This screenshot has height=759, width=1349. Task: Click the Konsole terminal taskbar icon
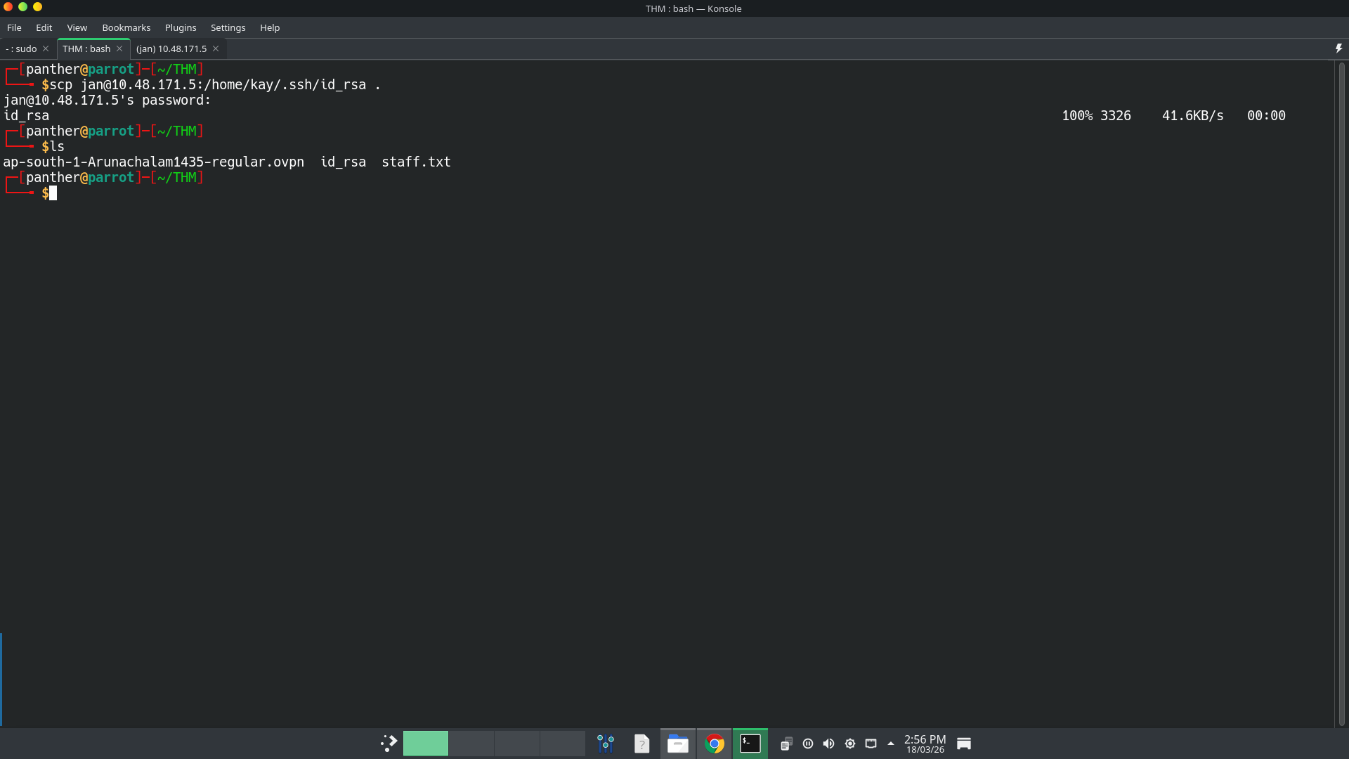point(750,744)
